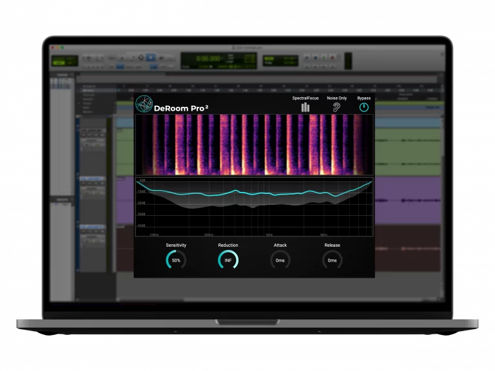Toggle the Bypass power button
Screen dimensions: 495x371
[x=364, y=108]
